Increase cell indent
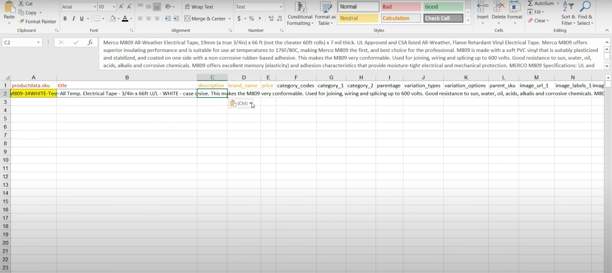This screenshot has height=273, width=612. click(176, 18)
